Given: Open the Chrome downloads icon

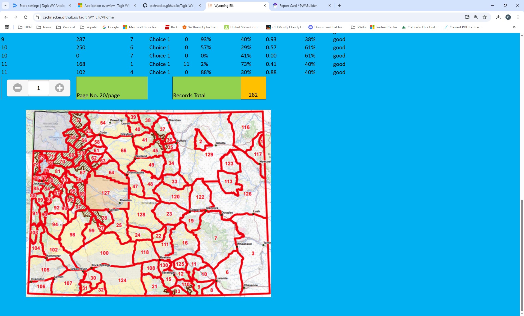Looking at the screenshot, I should tap(498, 17).
